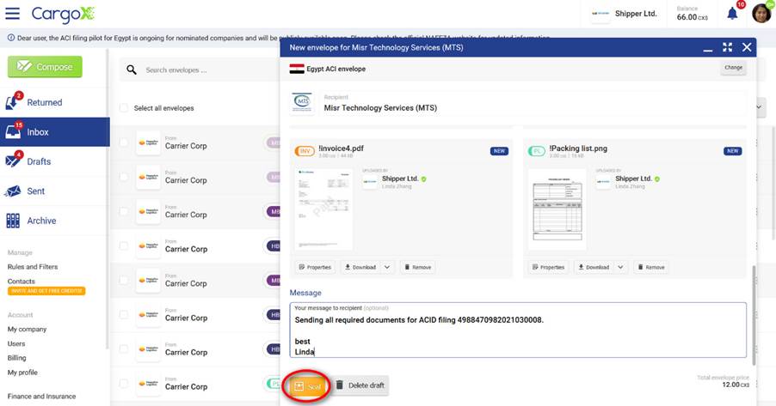Open Finance and Insurance

click(x=41, y=397)
